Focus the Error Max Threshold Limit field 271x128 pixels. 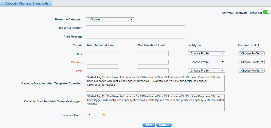(x=102, y=71)
